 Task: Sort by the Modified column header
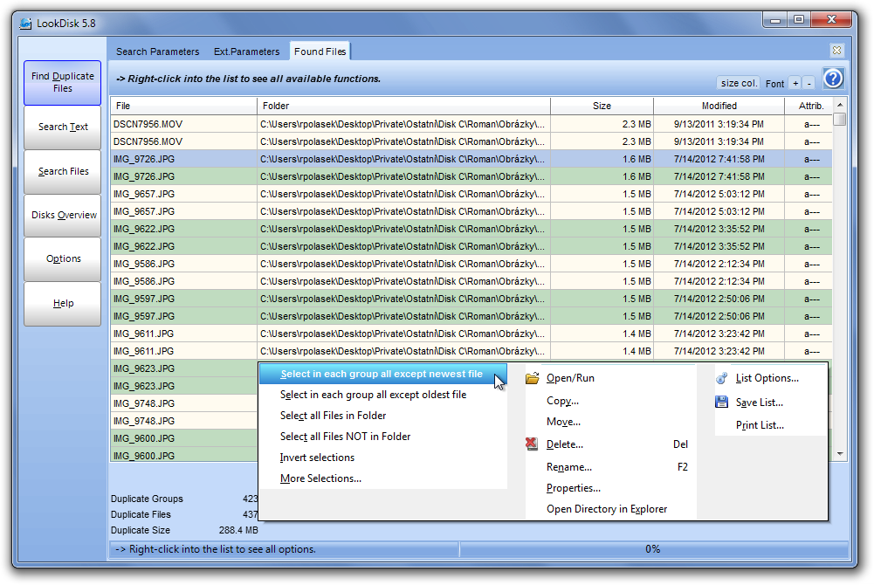pos(719,106)
